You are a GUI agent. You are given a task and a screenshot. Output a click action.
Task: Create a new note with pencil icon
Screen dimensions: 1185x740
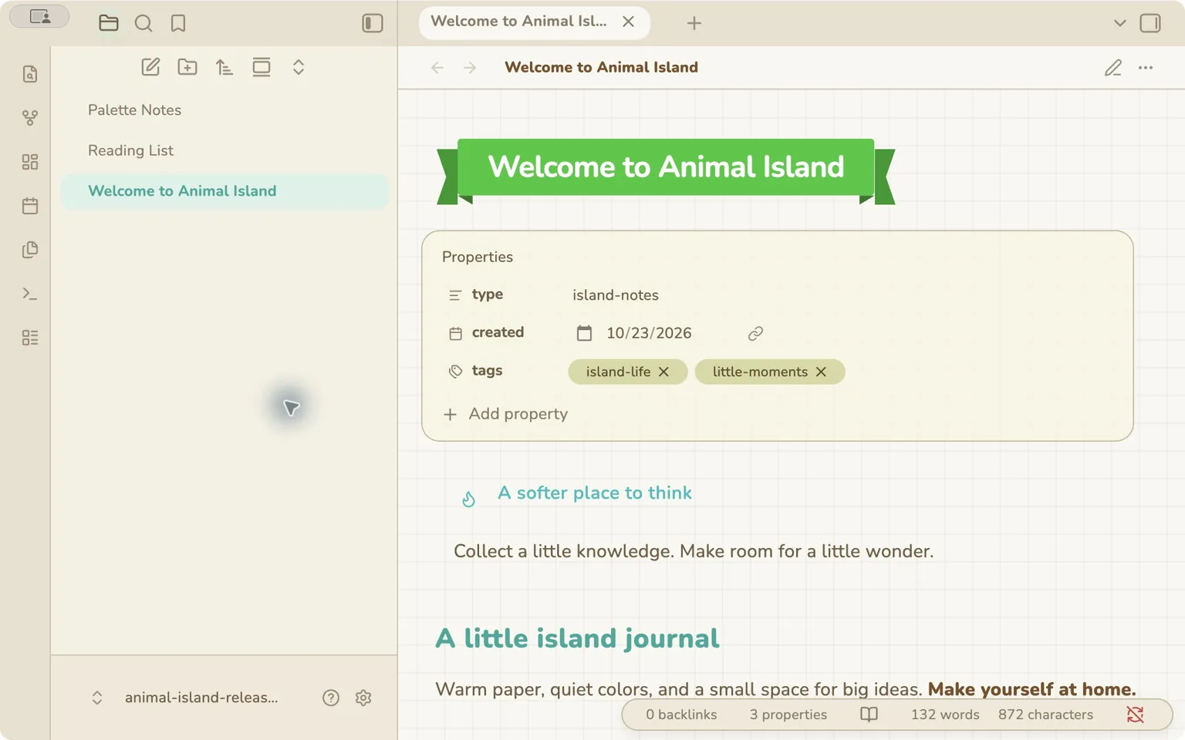pyautogui.click(x=150, y=67)
